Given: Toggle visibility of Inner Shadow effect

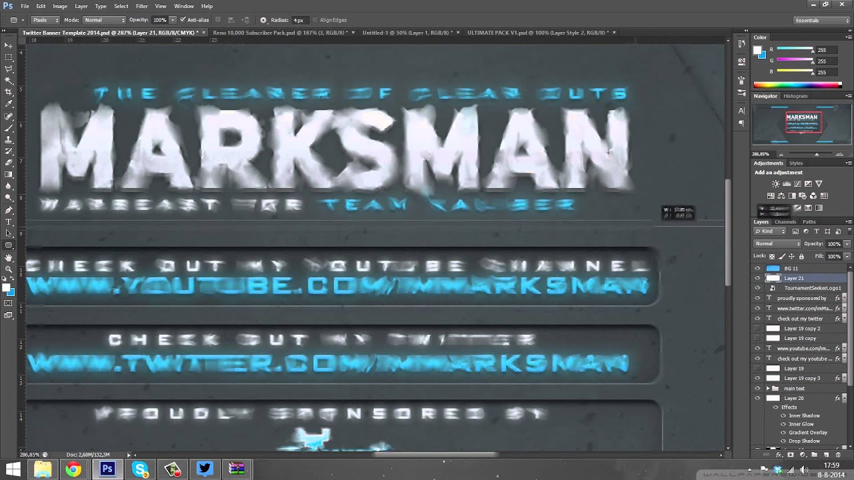Looking at the screenshot, I should pos(783,415).
